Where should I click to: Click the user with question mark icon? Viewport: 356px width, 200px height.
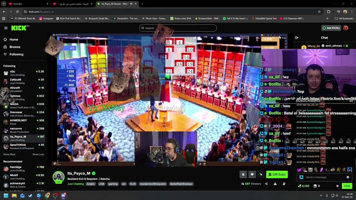coord(284,184)
